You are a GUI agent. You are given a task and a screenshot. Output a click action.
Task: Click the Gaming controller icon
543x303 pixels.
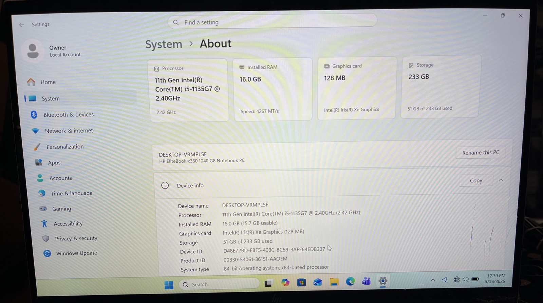tap(43, 209)
